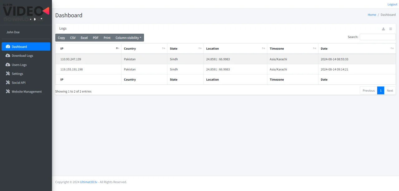399x191 pixels.
Task: Open Settings from the sidebar
Action: click(26, 74)
